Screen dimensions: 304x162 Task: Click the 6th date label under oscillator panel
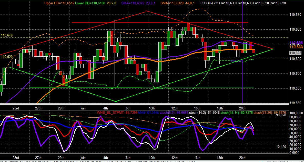(128, 157)
